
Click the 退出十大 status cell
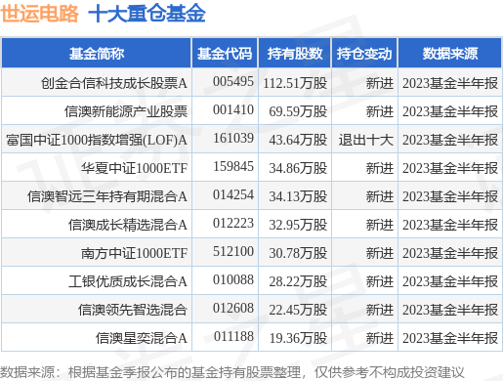(365, 140)
